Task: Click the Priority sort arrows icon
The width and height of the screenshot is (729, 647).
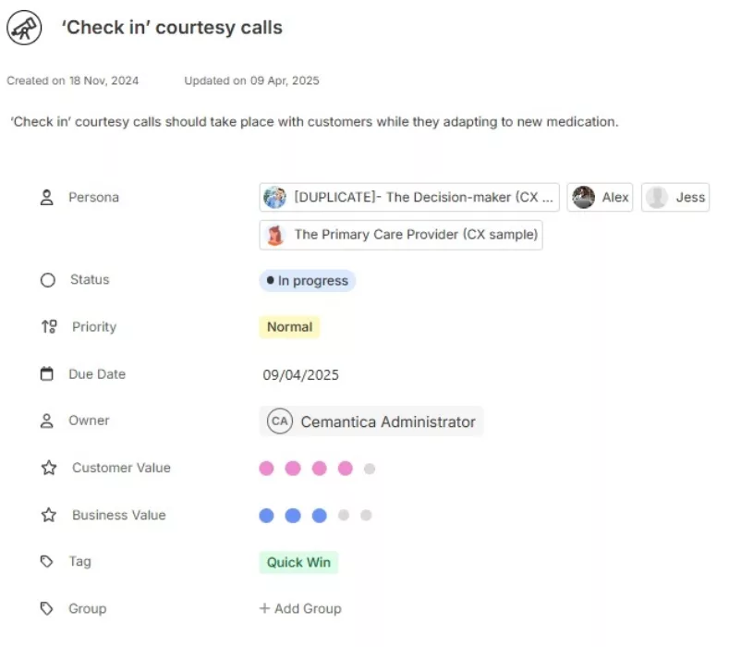Action: pyautogui.click(x=49, y=326)
